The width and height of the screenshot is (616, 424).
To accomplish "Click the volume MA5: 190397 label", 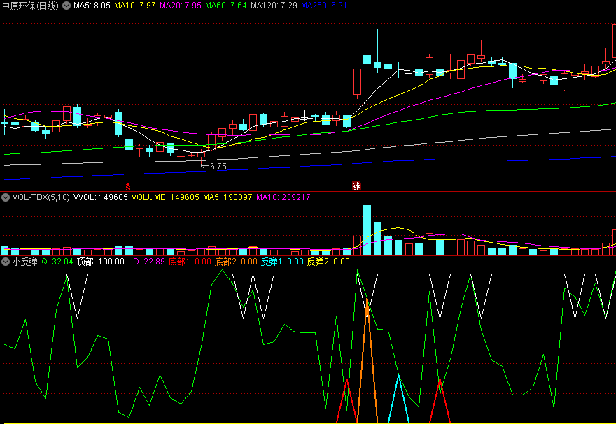I will click(x=227, y=197).
